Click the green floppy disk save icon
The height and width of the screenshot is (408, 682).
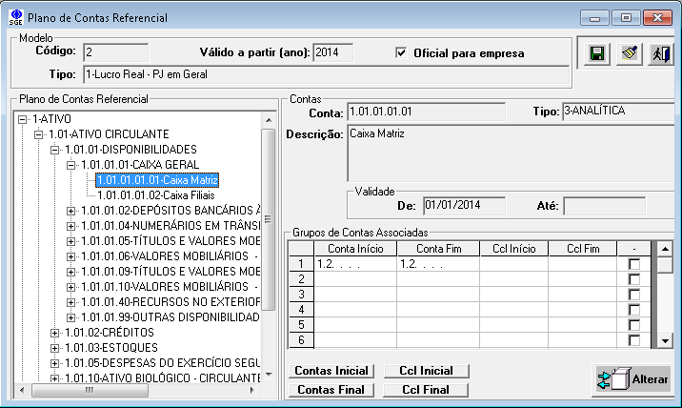[x=598, y=54]
